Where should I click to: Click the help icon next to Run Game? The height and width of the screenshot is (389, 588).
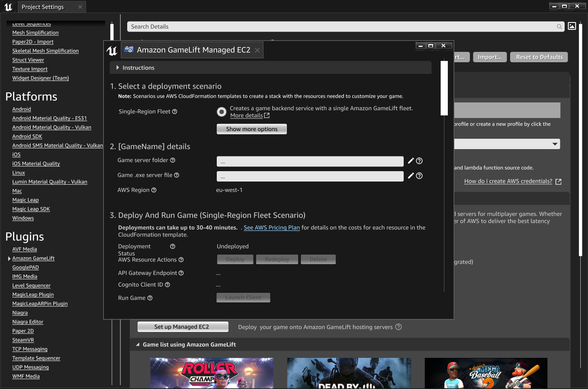150,298
